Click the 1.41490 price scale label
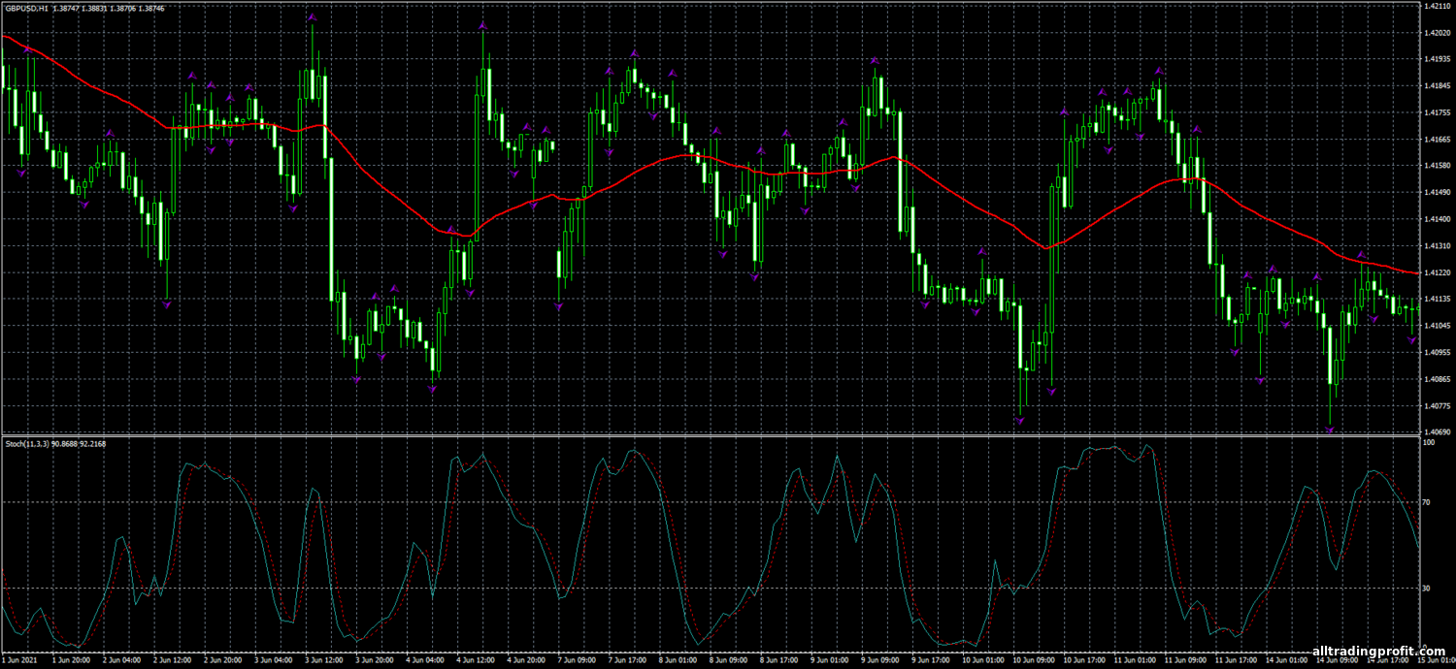1456x669 pixels. point(1438,193)
